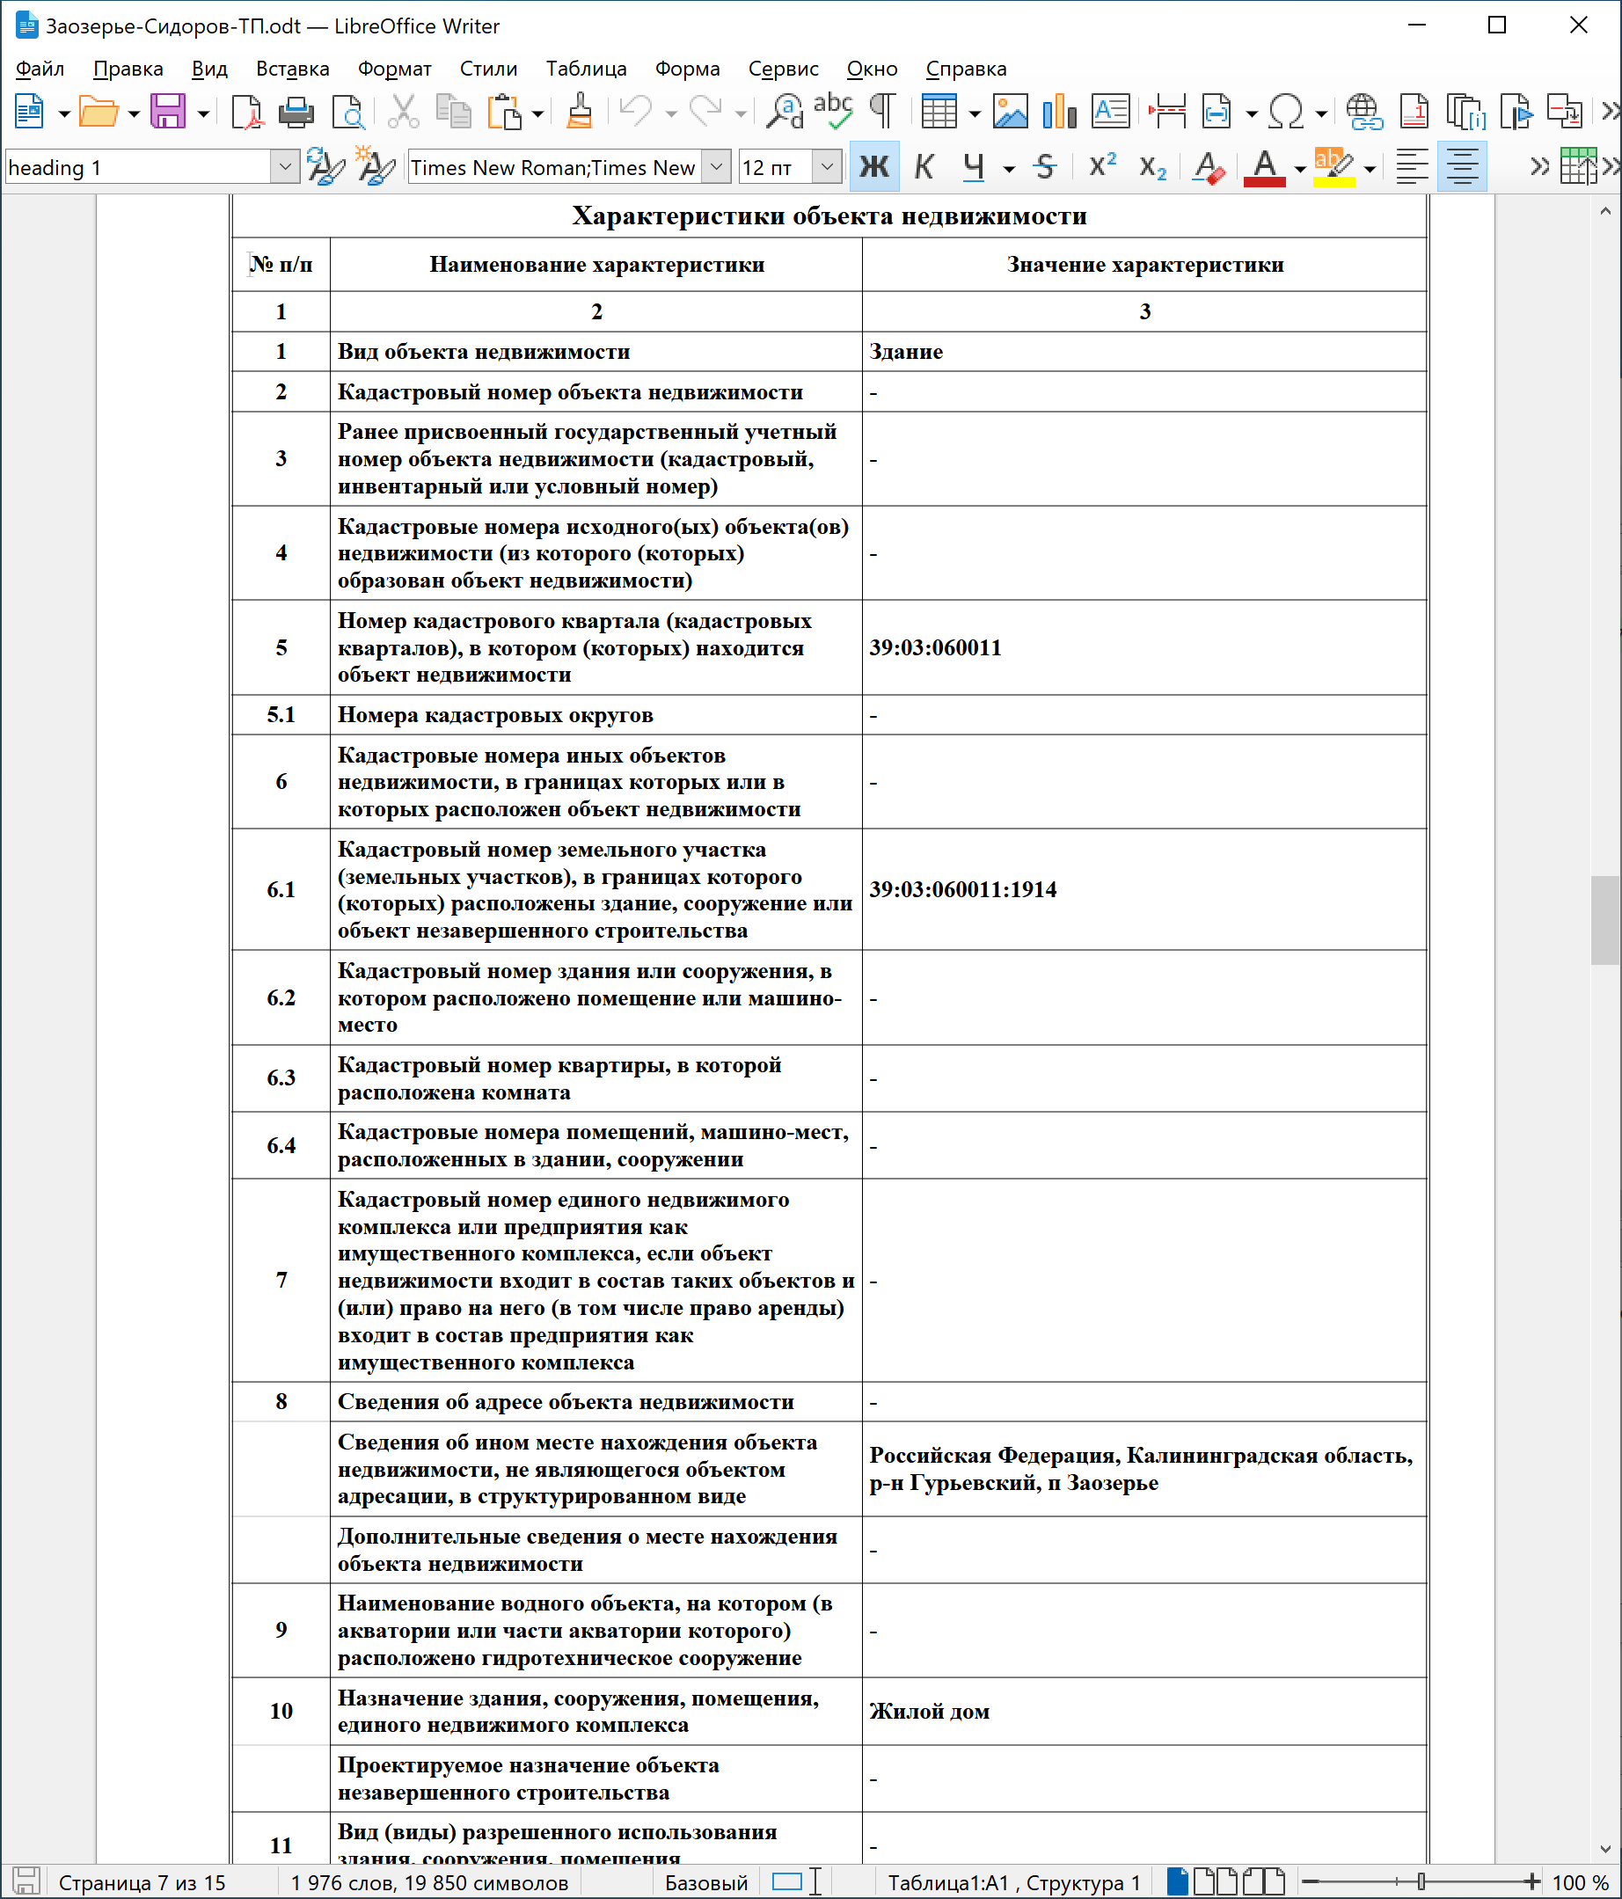Expand underline style dropdown arrow
Screen dimensions: 1622x1899
pos(1009,169)
